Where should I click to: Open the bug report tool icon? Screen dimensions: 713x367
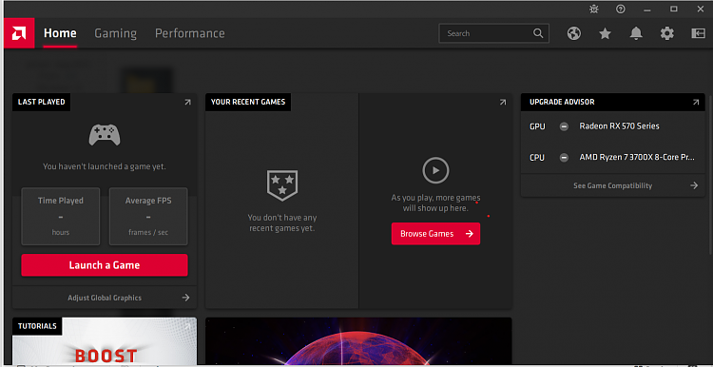click(594, 10)
